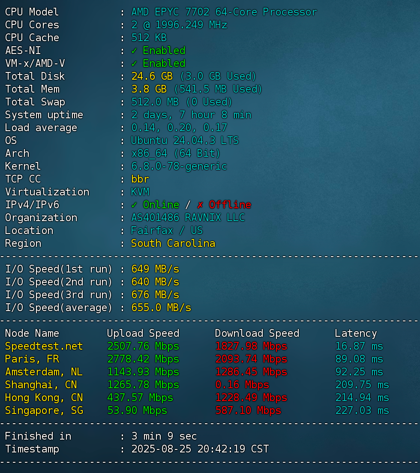
Task: Click the CPU model value "AMD EPYC 7702 64-Core Processor"
Action: point(224,12)
